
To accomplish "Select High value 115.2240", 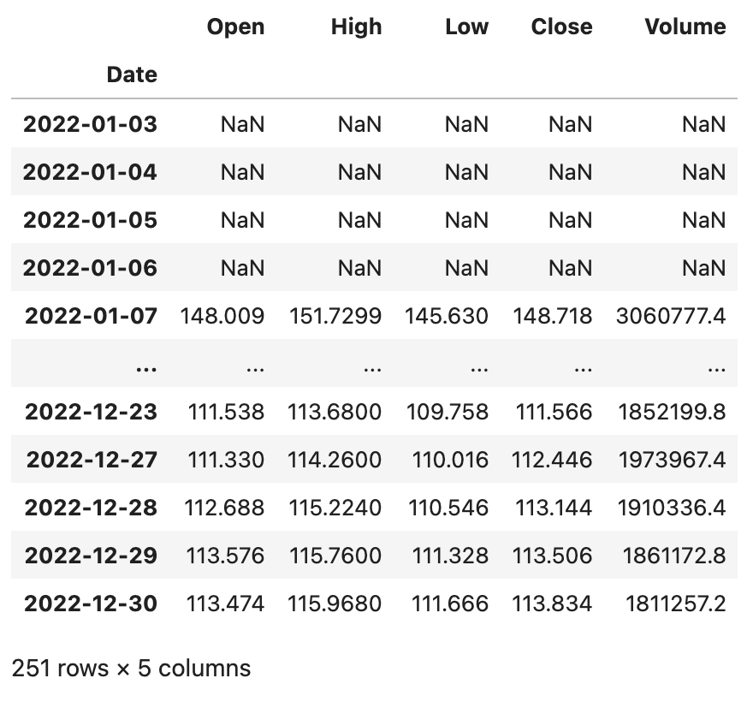I will pos(335,508).
